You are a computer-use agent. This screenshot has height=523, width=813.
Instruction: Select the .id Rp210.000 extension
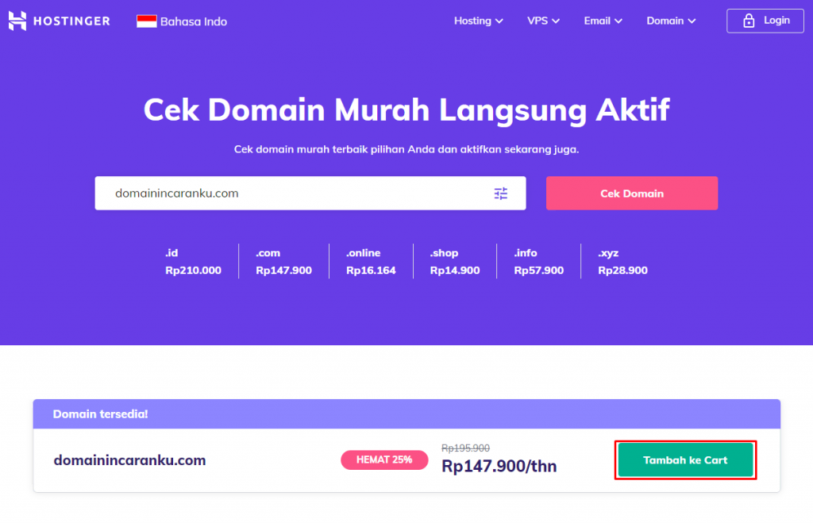193,261
